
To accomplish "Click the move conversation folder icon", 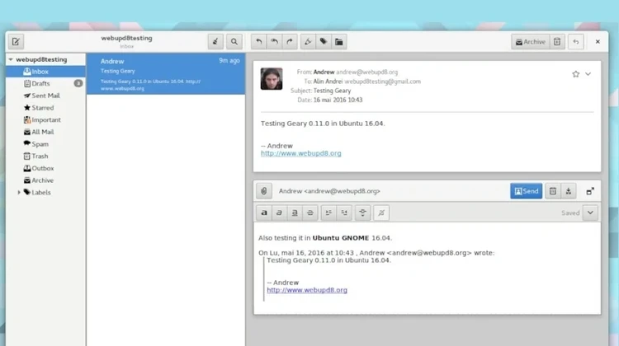I will [339, 42].
